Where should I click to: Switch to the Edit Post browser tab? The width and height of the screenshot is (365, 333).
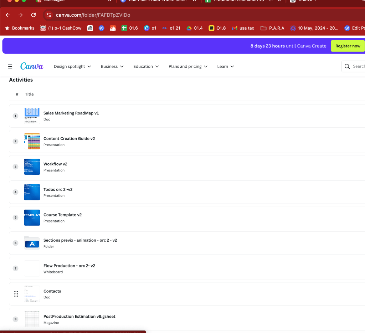click(158, 1)
